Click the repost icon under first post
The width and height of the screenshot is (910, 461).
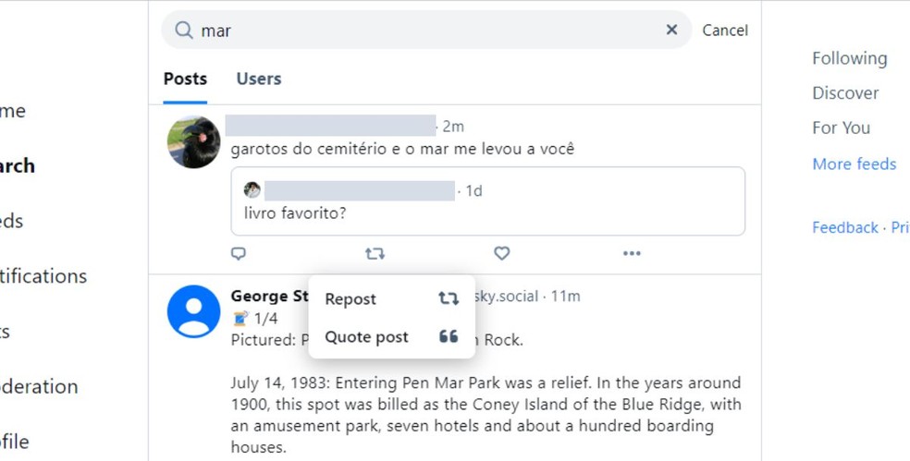coord(375,253)
